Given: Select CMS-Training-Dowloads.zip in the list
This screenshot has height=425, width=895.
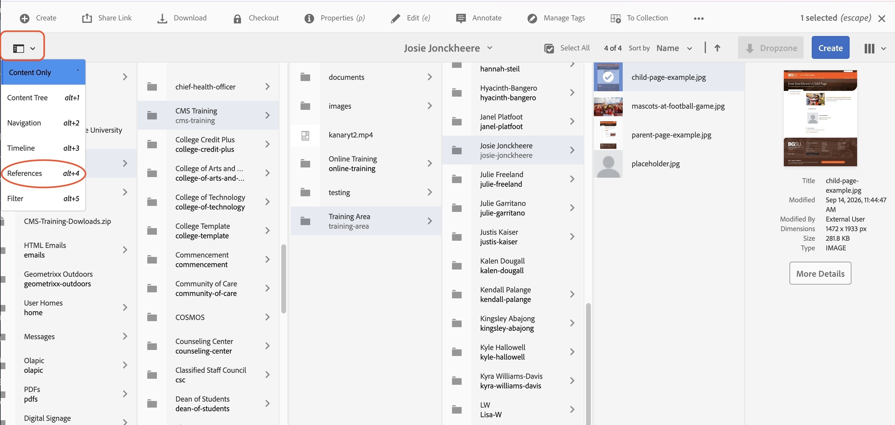Looking at the screenshot, I should click(67, 221).
